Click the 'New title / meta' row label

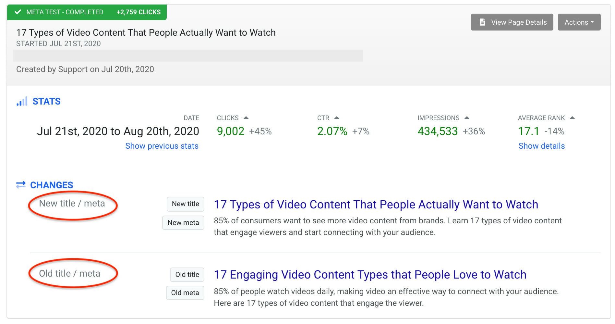(x=72, y=204)
